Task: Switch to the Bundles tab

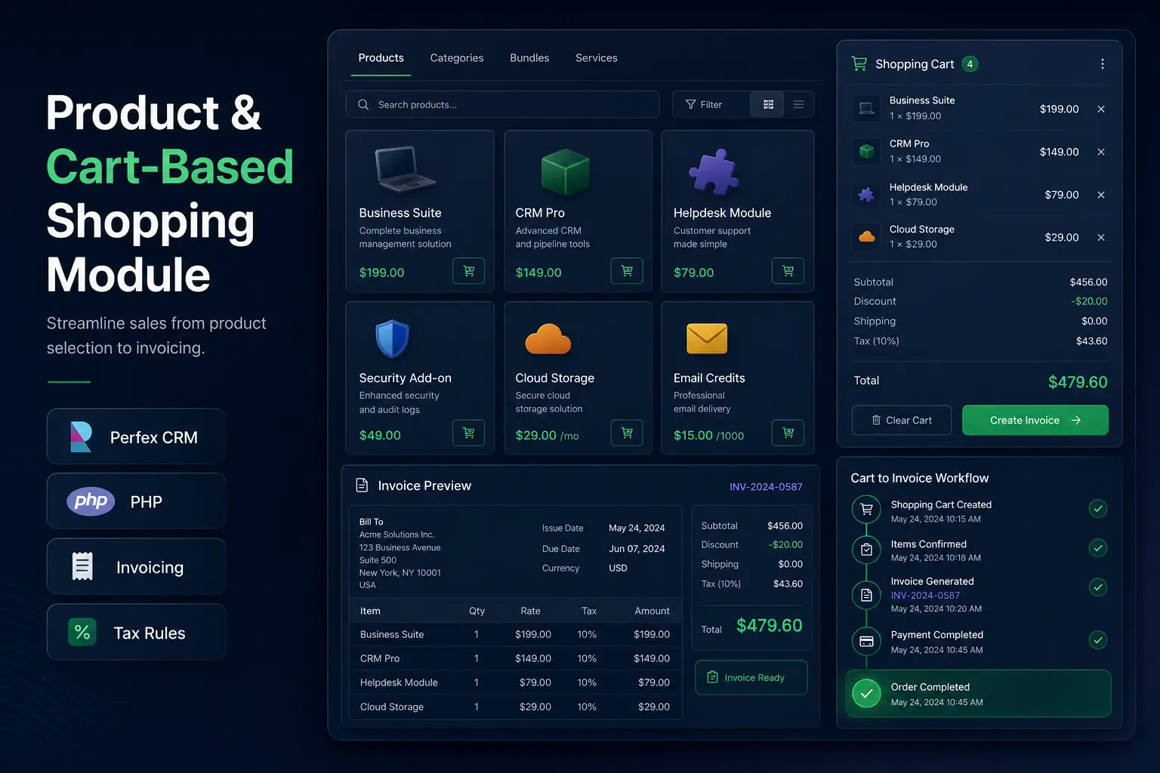Action: [x=529, y=58]
